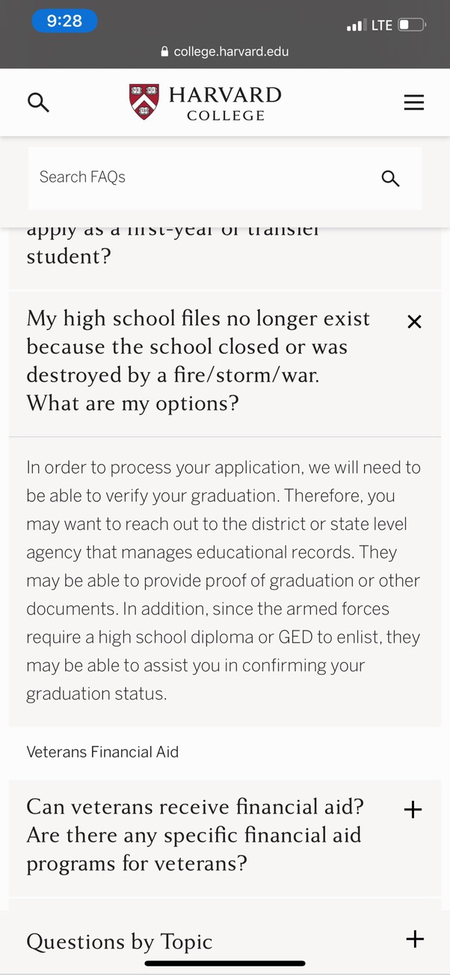Toggle closed the expanded fire/storm/war FAQ
This screenshot has height=975, width=450.
point(414,321)
